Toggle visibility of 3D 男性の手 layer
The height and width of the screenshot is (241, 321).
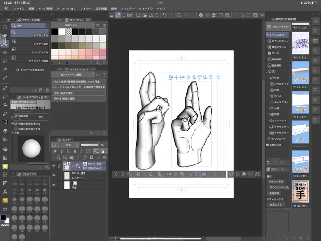point(54,166)
